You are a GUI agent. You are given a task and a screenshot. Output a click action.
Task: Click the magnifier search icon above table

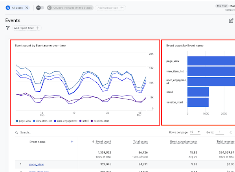coord(17,133)
